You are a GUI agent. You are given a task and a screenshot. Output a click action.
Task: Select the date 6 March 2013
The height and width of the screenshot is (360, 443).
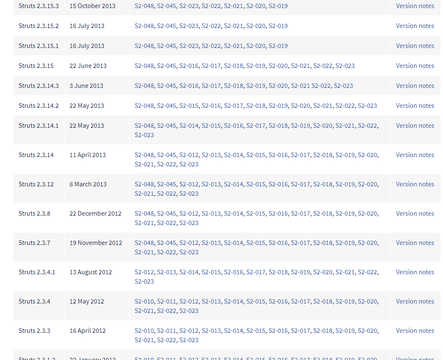point(88,184)
